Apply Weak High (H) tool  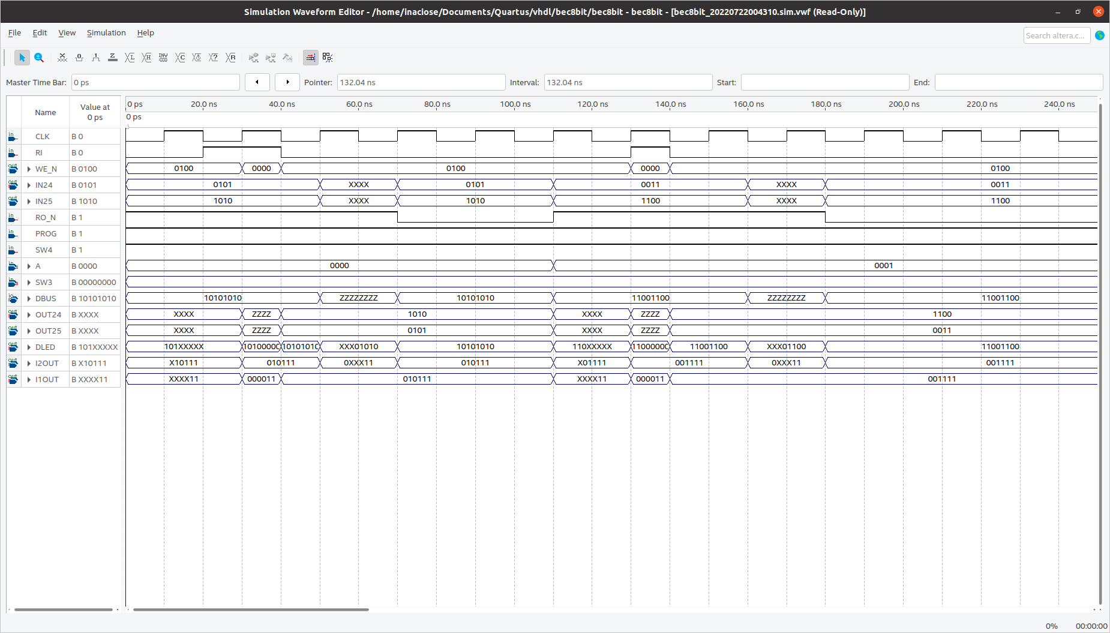click(146, 58)
